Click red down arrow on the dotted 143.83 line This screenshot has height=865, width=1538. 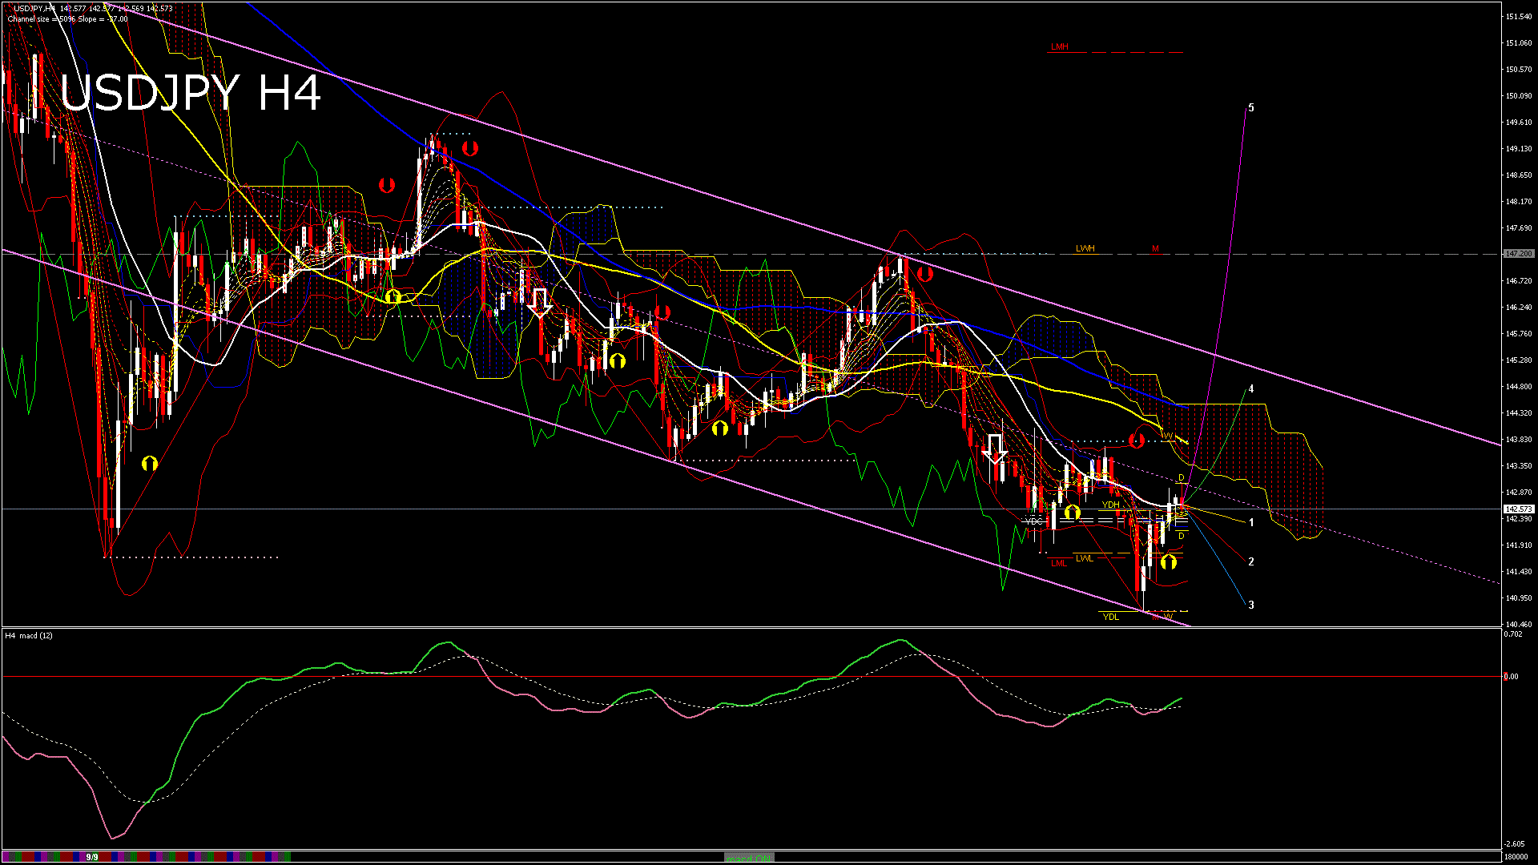click(x=1136, y=441)
